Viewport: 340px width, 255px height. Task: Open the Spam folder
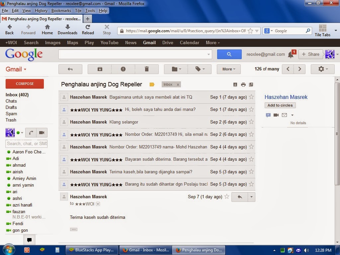coord(11,114)
